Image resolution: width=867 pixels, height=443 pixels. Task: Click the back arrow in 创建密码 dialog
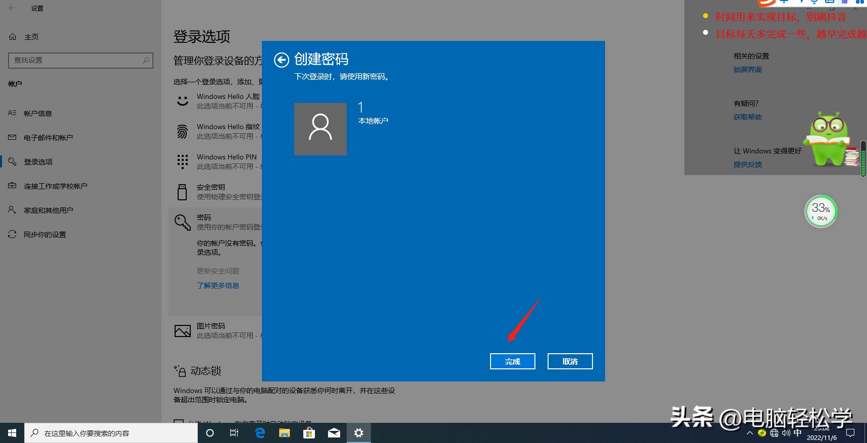(x=282, y=60)
